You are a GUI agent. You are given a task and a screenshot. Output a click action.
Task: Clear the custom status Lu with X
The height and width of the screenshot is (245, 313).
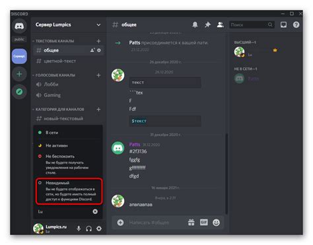click(95, 211)
